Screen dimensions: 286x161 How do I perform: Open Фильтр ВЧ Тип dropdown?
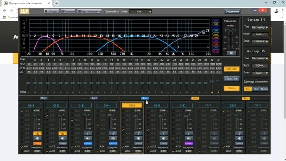pos(260,27)
